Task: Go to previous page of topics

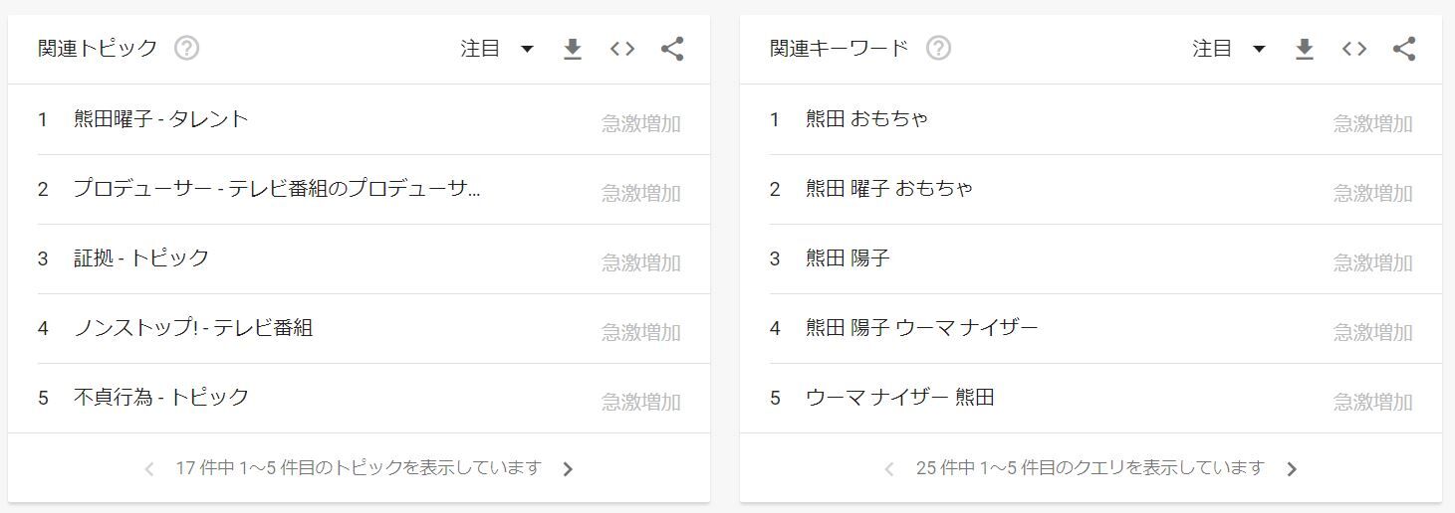Action: coord(149,469)
